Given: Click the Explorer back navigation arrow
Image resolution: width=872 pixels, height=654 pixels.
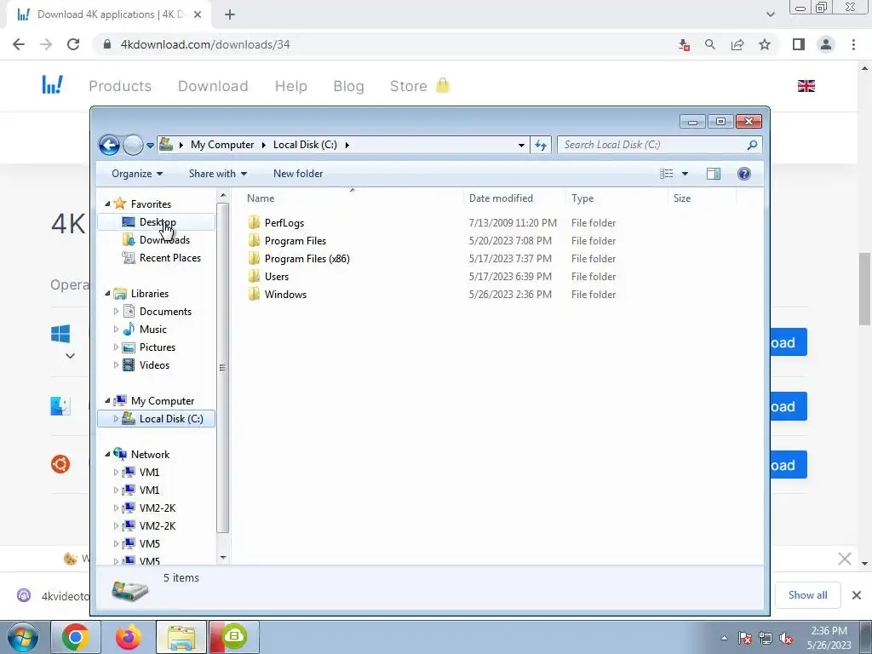Looking at the screenshot, I should 109,145.
